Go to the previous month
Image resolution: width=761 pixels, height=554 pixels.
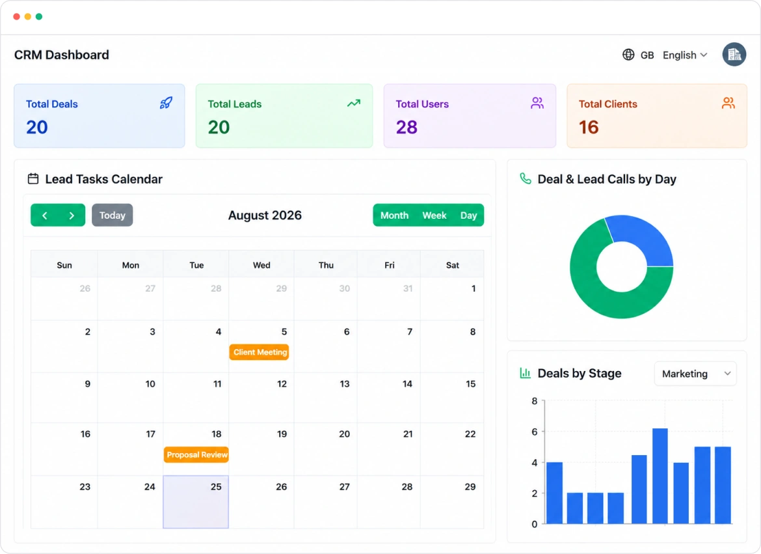(45, 215)
